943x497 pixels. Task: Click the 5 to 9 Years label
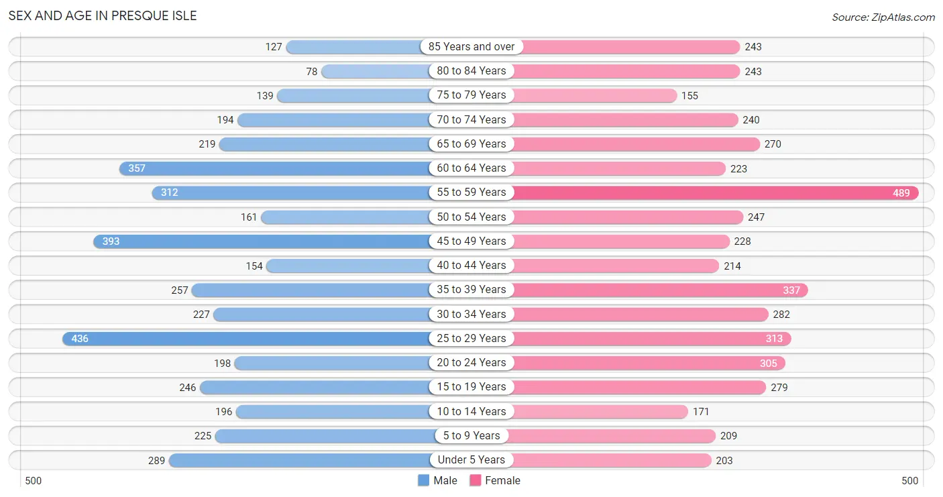pyautogui.click(x=472, y=435)
